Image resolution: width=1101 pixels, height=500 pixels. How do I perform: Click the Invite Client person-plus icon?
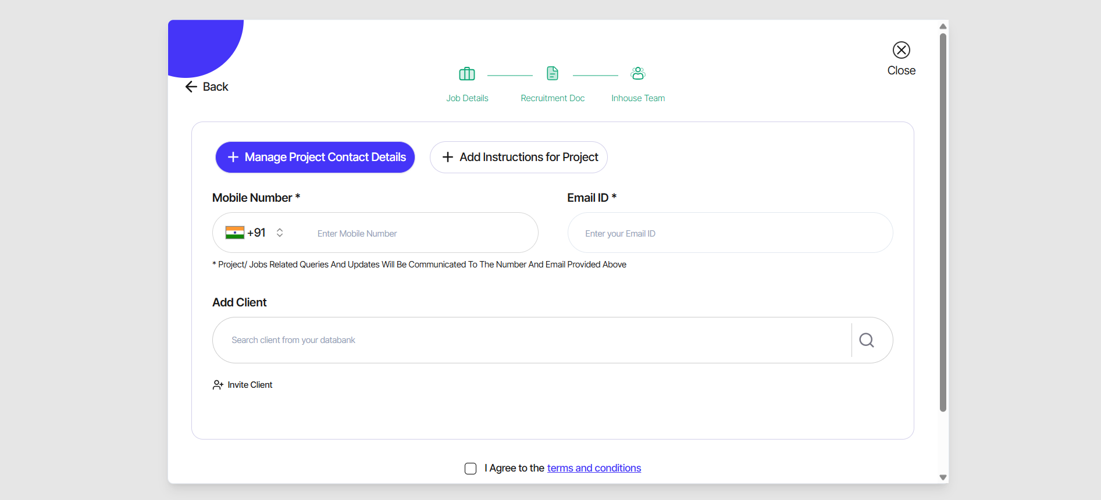[218, 385]
